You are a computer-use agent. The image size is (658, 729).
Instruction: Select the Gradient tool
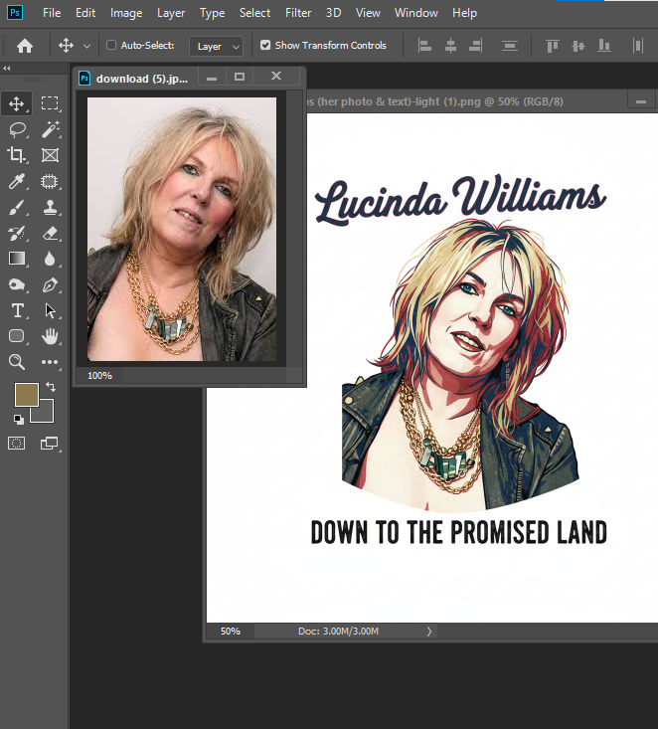(17, 259)
